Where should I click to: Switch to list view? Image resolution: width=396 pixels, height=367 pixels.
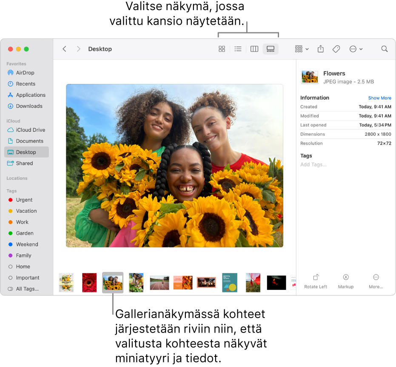tap(238, 49)
